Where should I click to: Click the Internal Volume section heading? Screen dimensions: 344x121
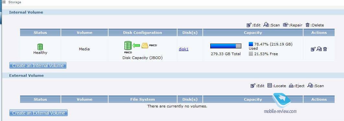tap(26, 12)
